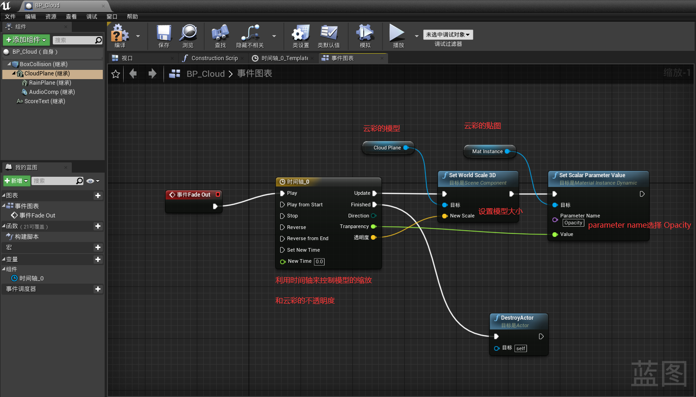
Task: Collapse the 函数 section in My Blueprint
Action: click(x=4, y=226)
